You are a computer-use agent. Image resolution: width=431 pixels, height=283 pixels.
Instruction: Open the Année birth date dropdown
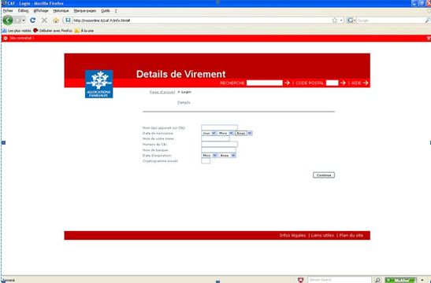243,133
